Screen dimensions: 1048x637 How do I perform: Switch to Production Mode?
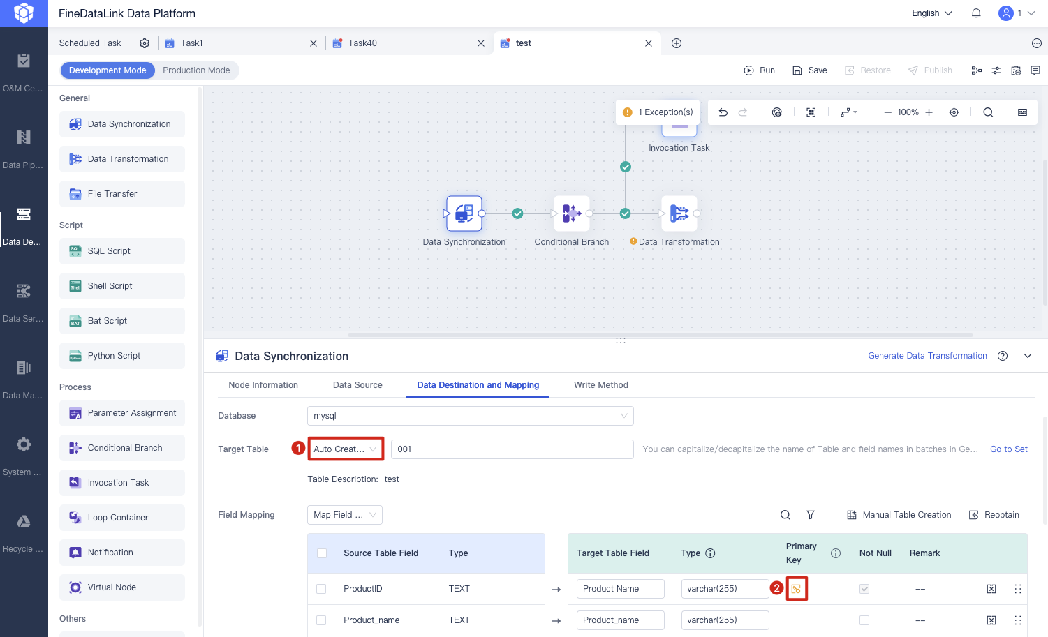[x=196, y=70]
